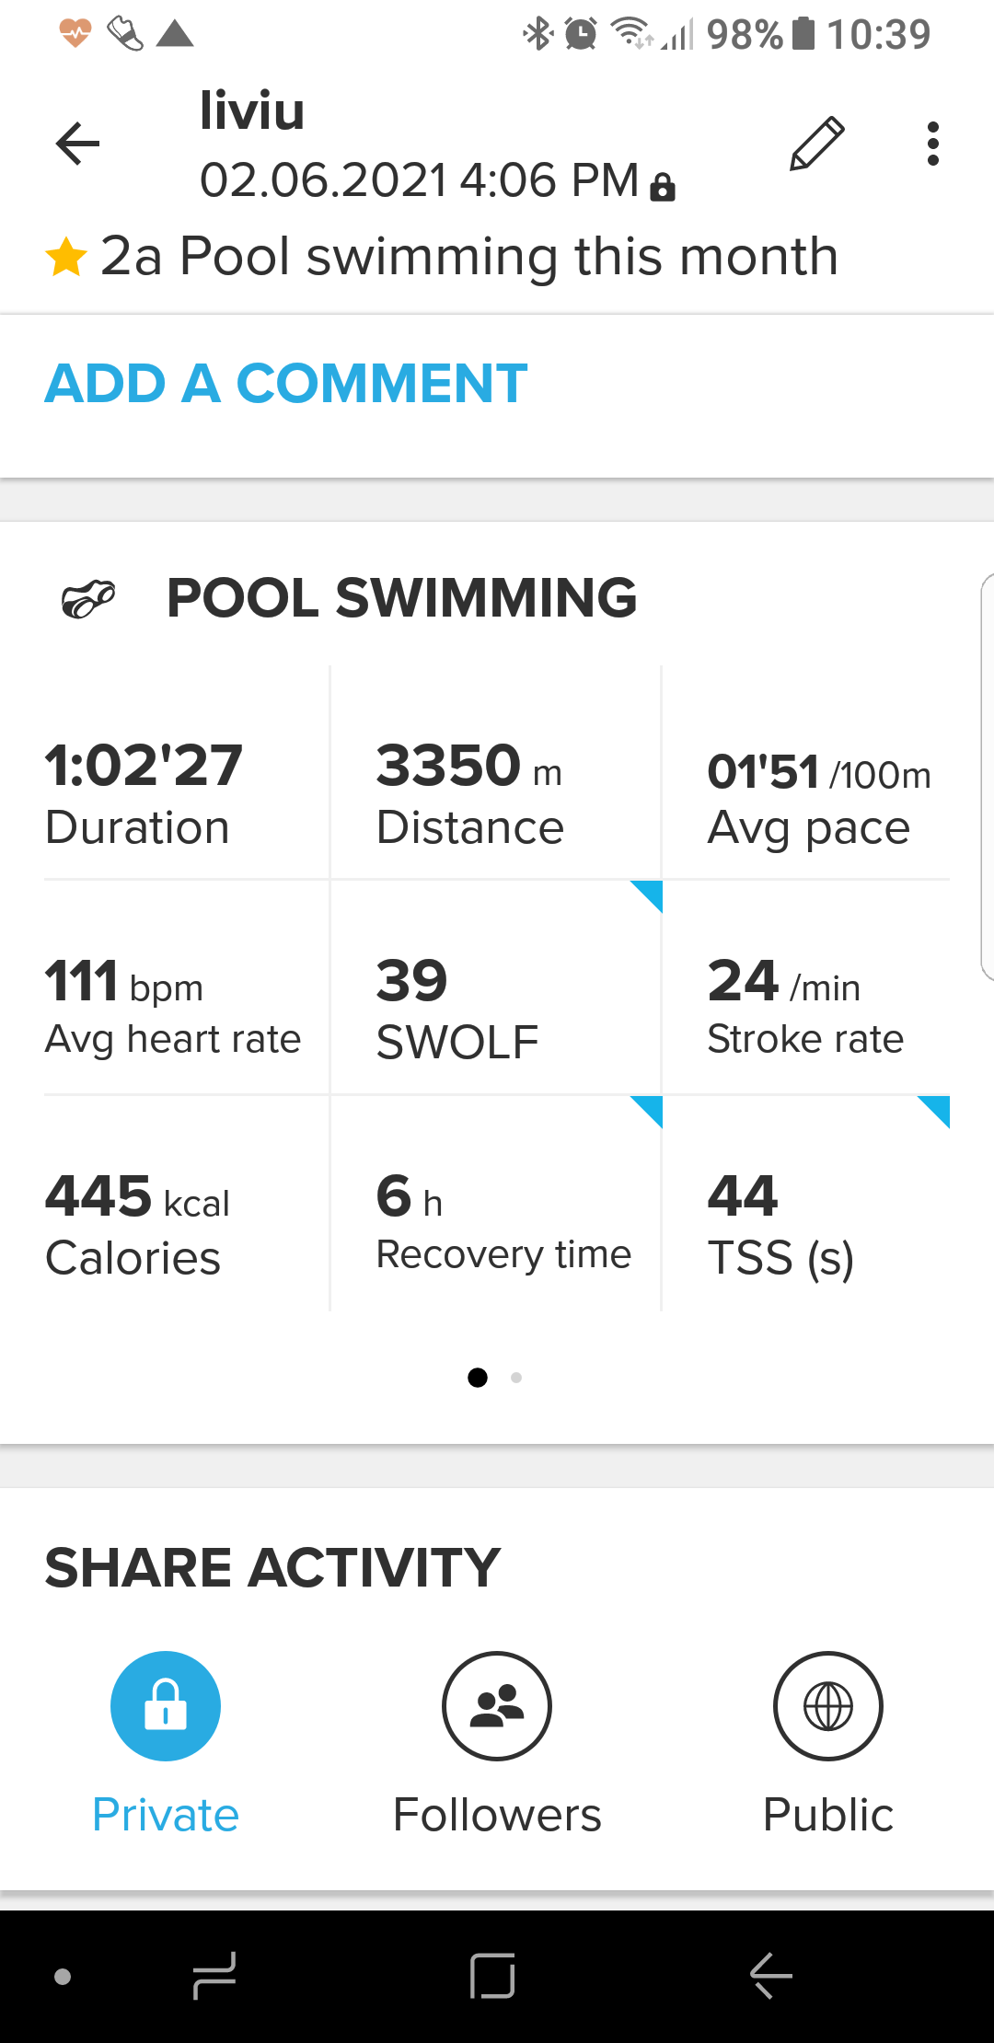Tap the 3350 m Distance tile
The height and width of the screenshot is (2043, 994).
point(495,791)
